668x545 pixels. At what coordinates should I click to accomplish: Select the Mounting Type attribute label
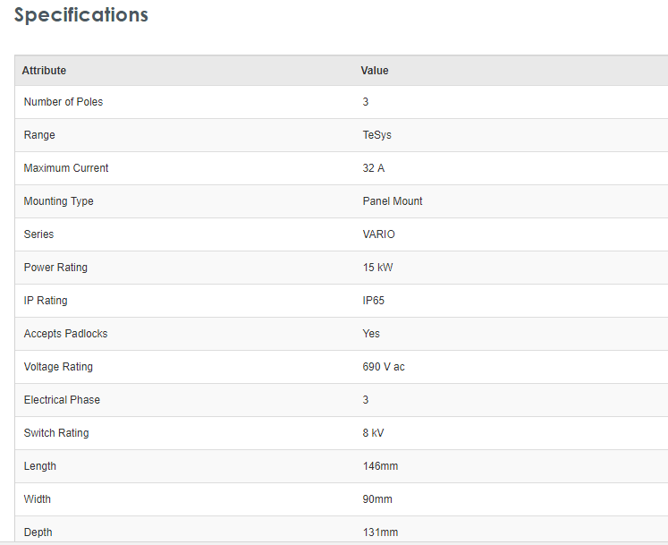pos(59,201)
